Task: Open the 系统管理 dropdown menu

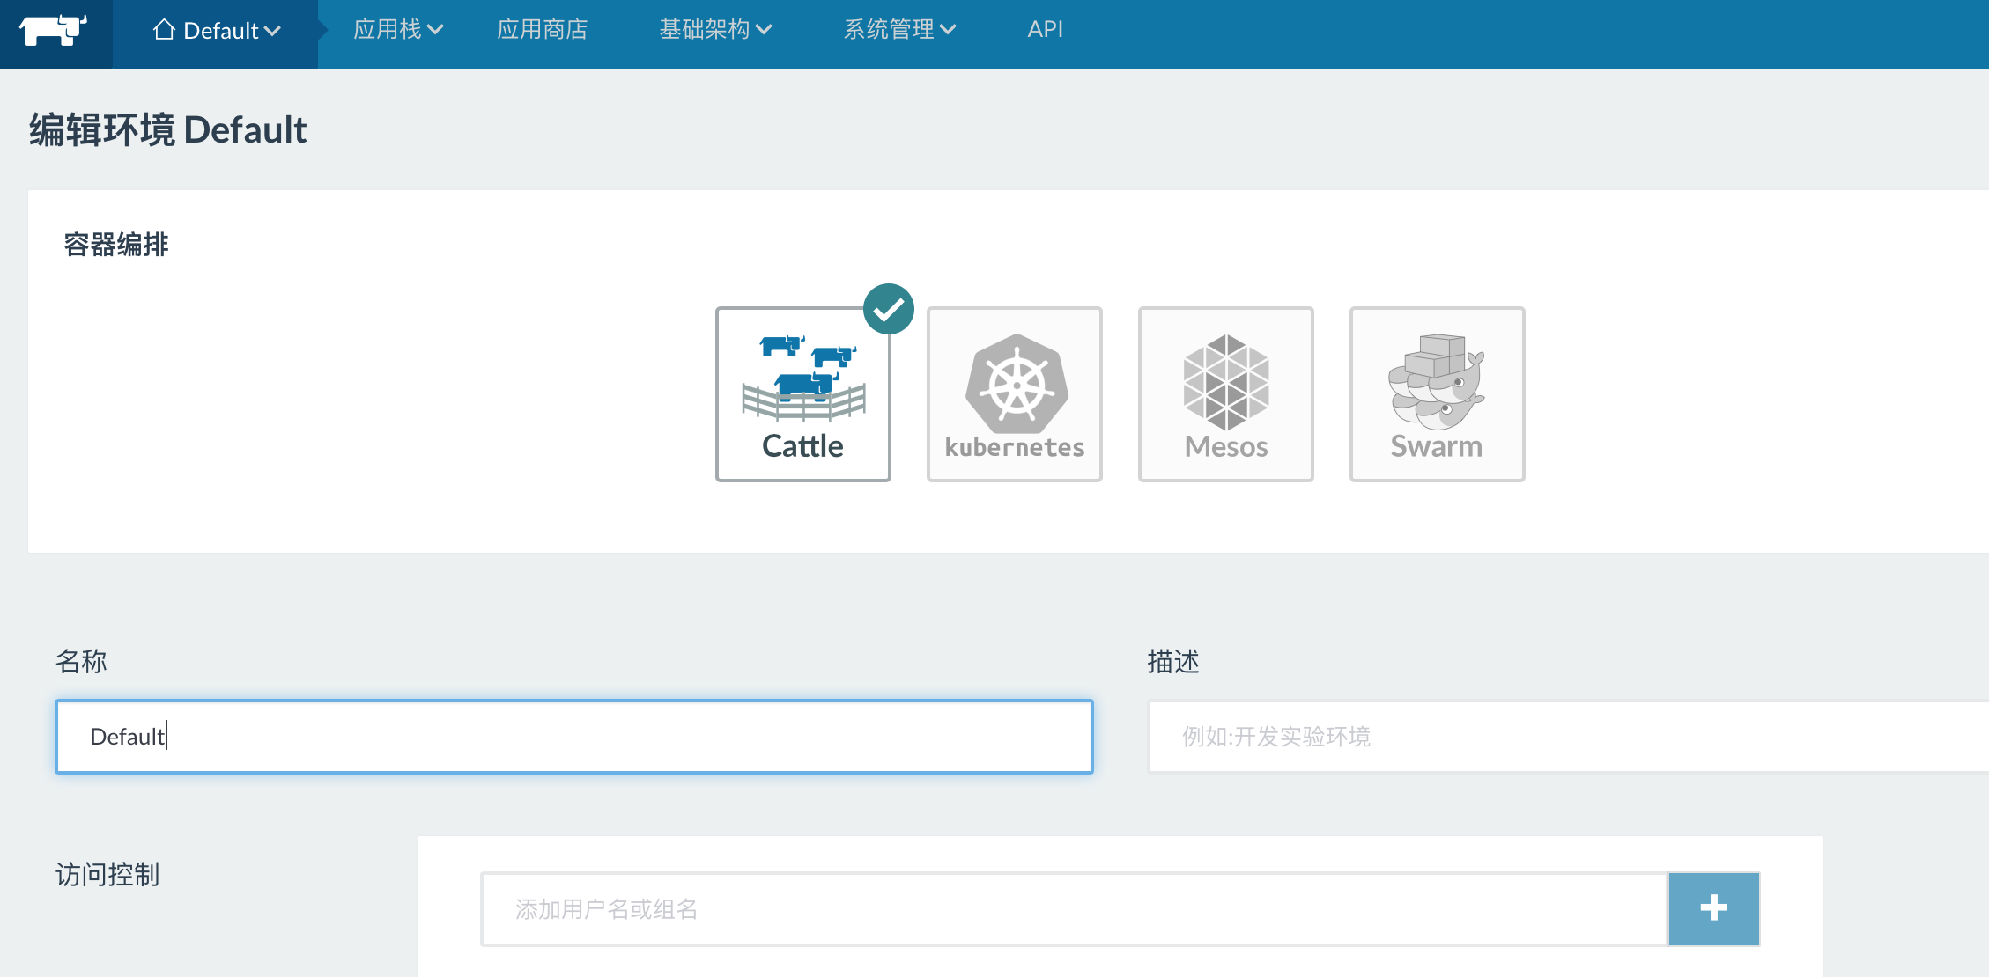Action: point(900,30)
